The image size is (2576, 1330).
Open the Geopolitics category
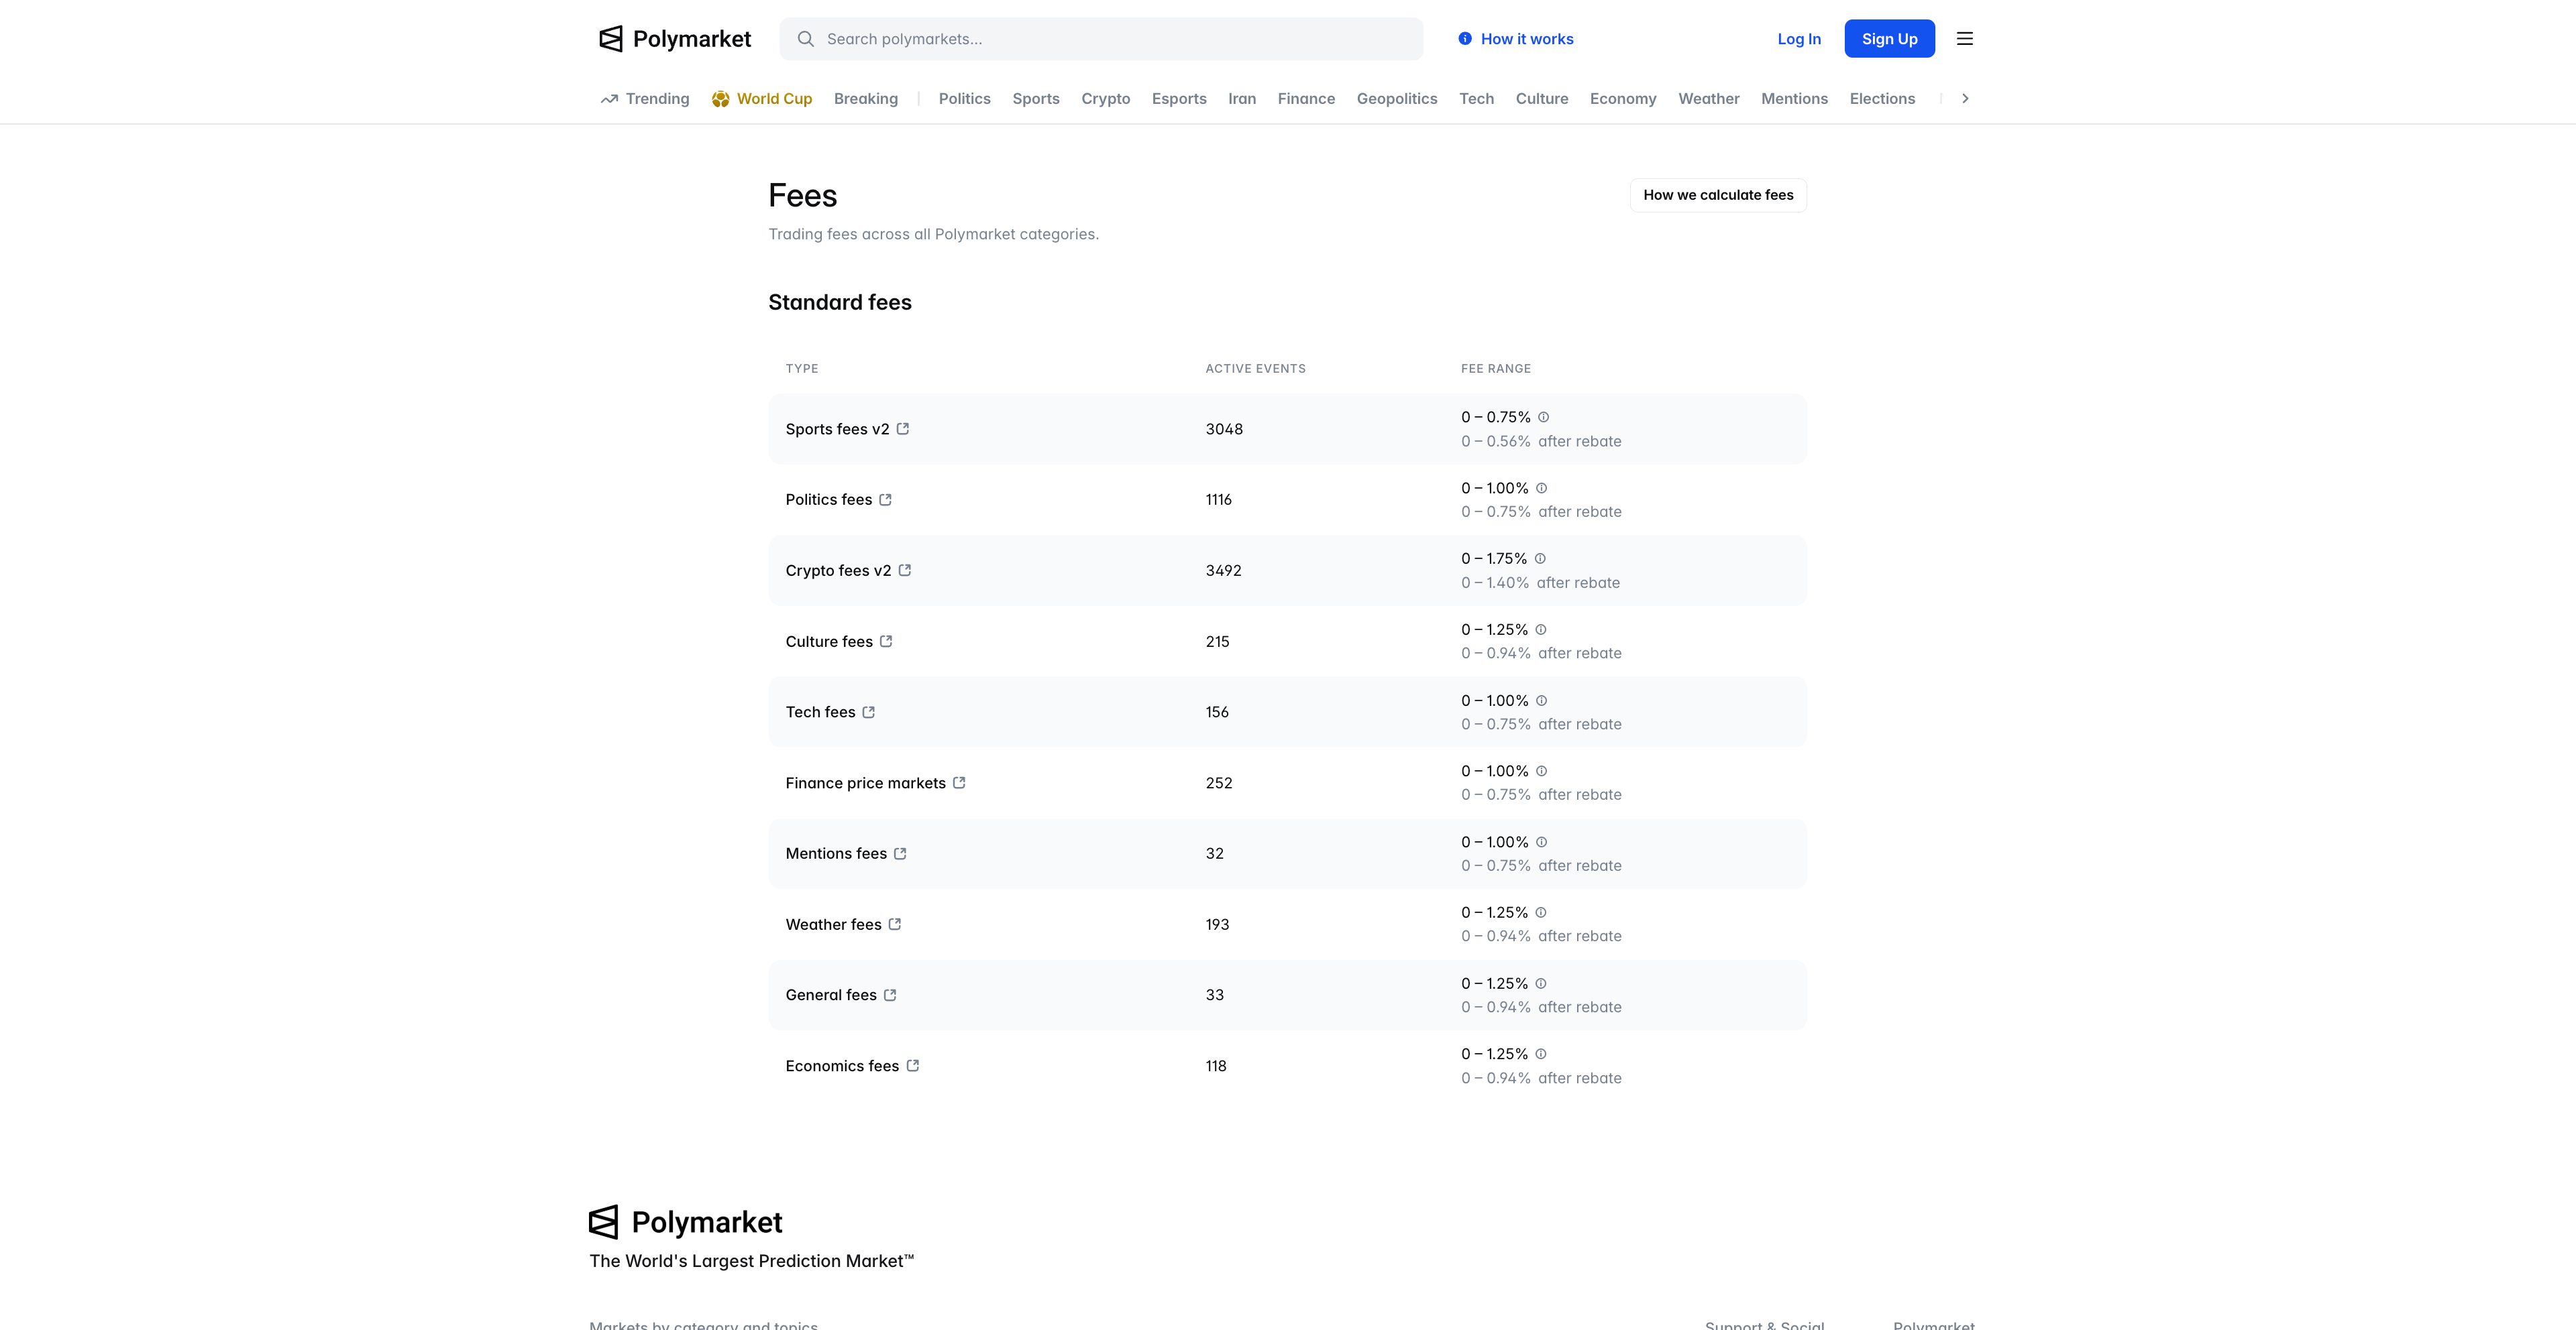click(1397, 99)
